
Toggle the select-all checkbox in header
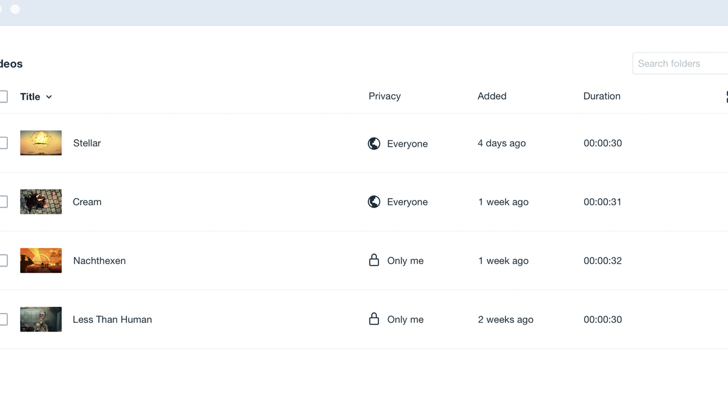click(x=3, y=97)
